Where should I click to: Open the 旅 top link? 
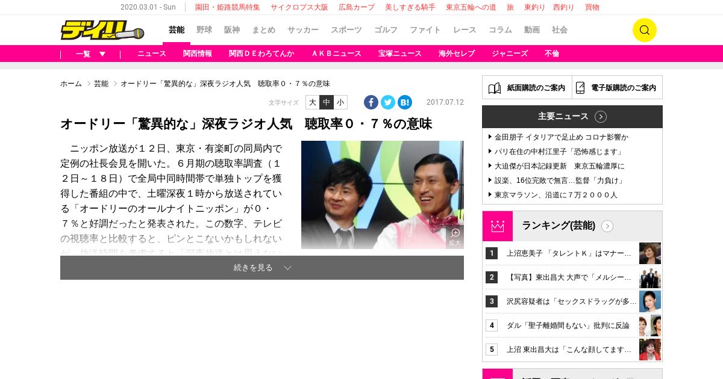510,7
